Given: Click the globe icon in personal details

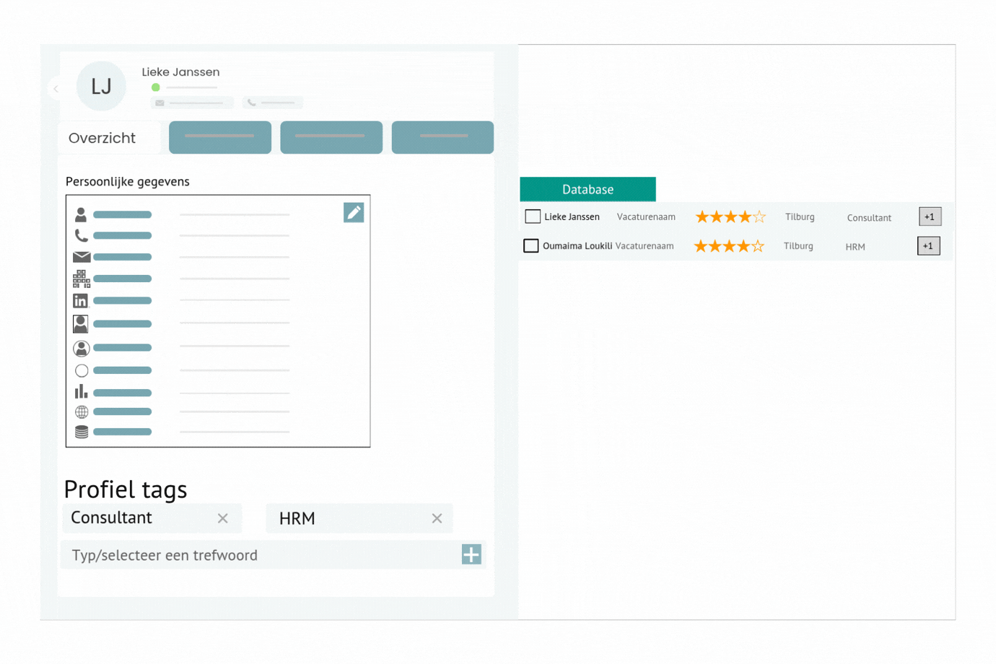Looking at the screenshot, I should coord(82,412).
